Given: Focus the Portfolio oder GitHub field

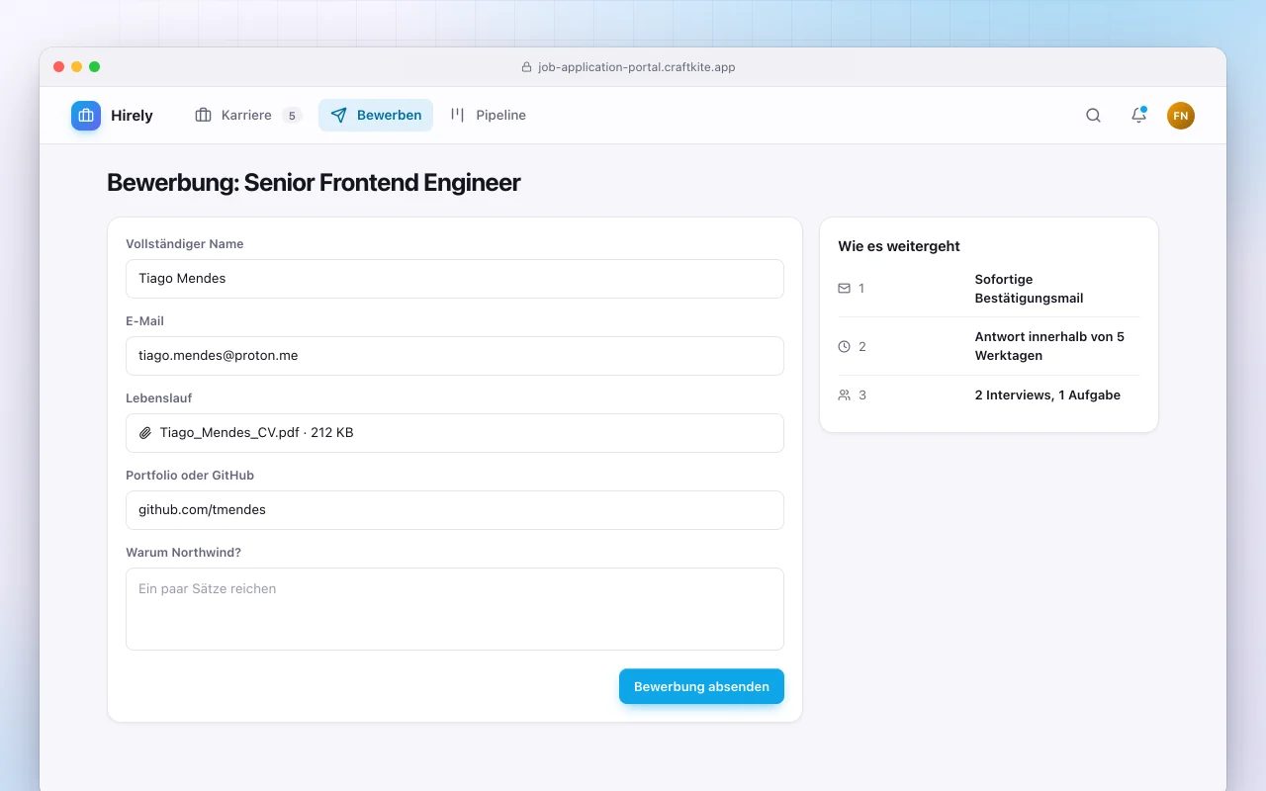Looking at the screenshot, I should (455, 510).
